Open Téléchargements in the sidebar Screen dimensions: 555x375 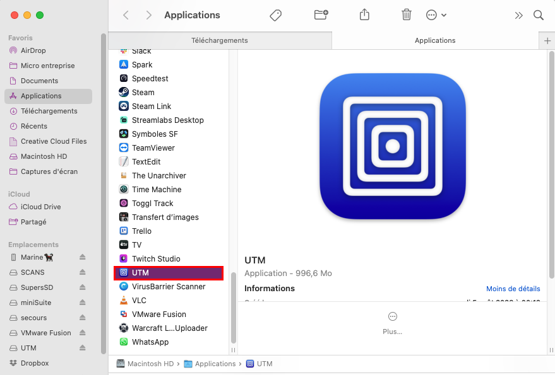(48, 112)
